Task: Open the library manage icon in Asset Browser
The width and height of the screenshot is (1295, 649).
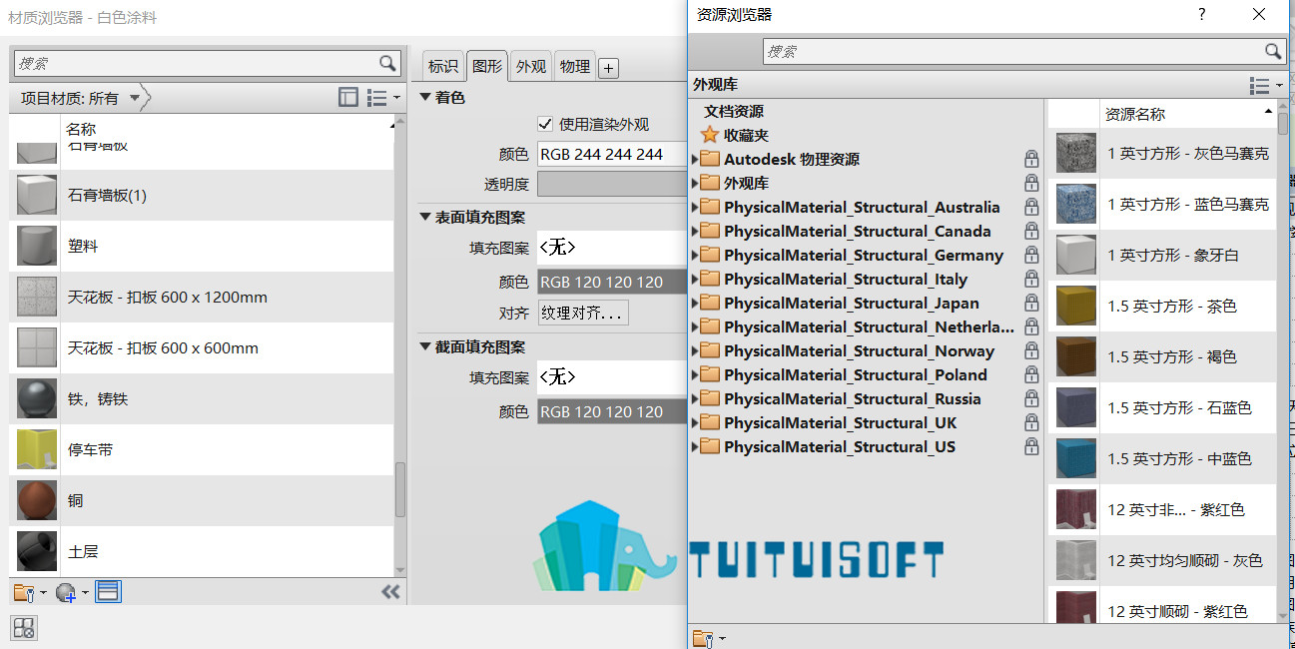Action: (x=708, y=638)
